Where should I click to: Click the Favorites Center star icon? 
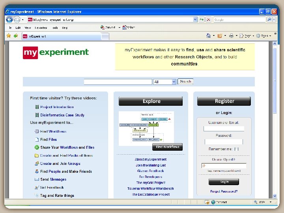[9, 35]
